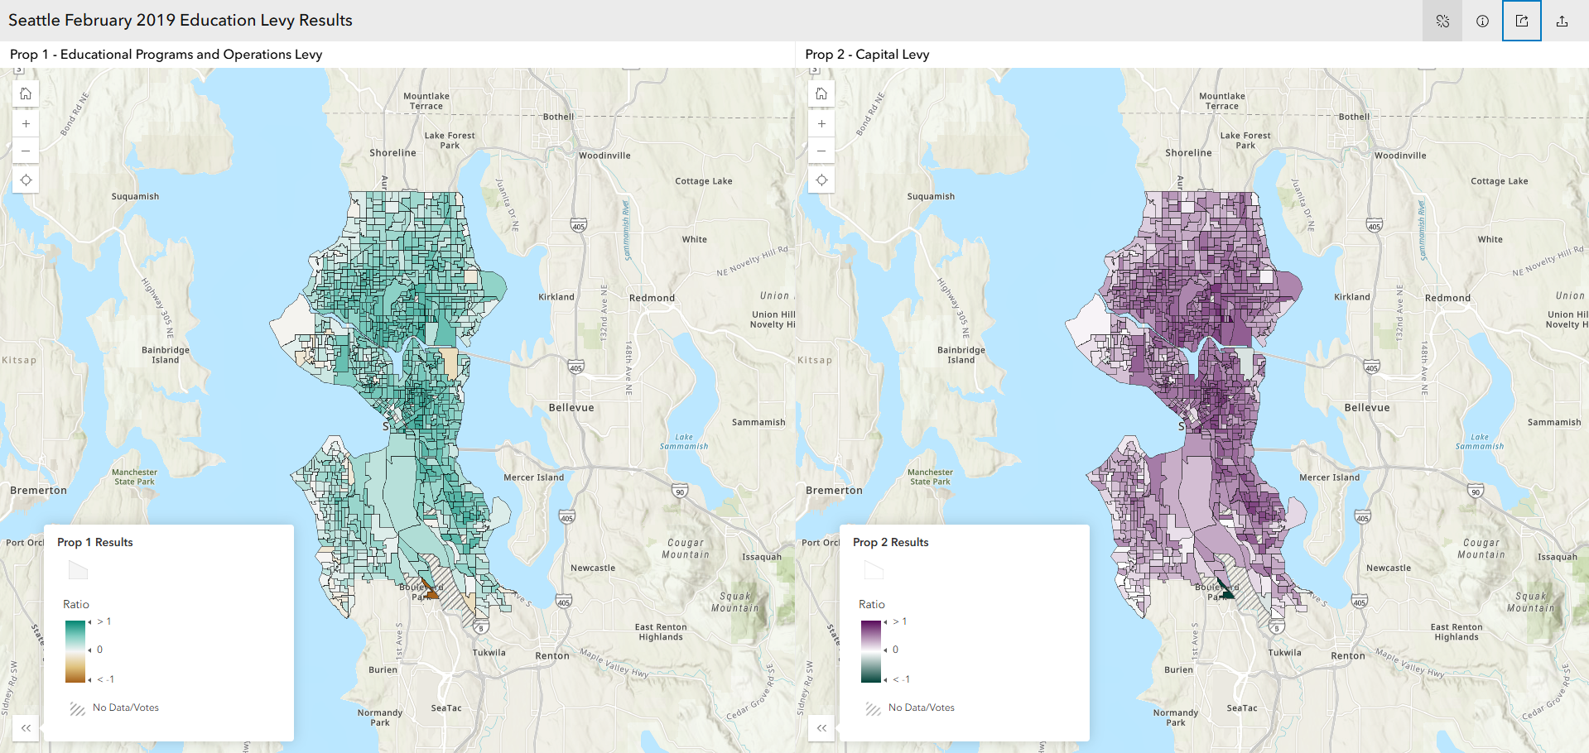
Task: Open the highlighted export share button
Action: pyautogui.click(x=1522, y=21)
